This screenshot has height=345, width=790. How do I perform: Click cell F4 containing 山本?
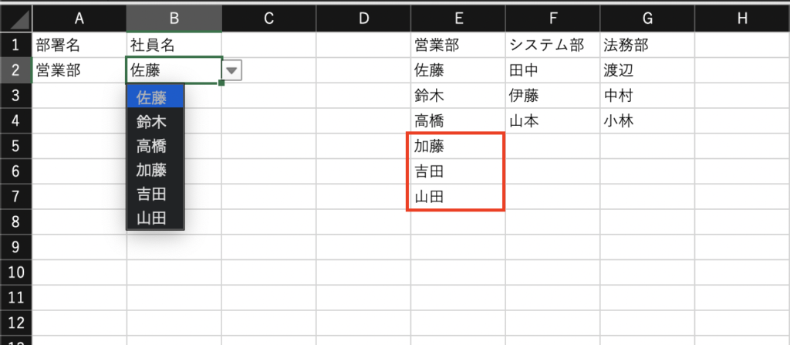coord(552,121)
